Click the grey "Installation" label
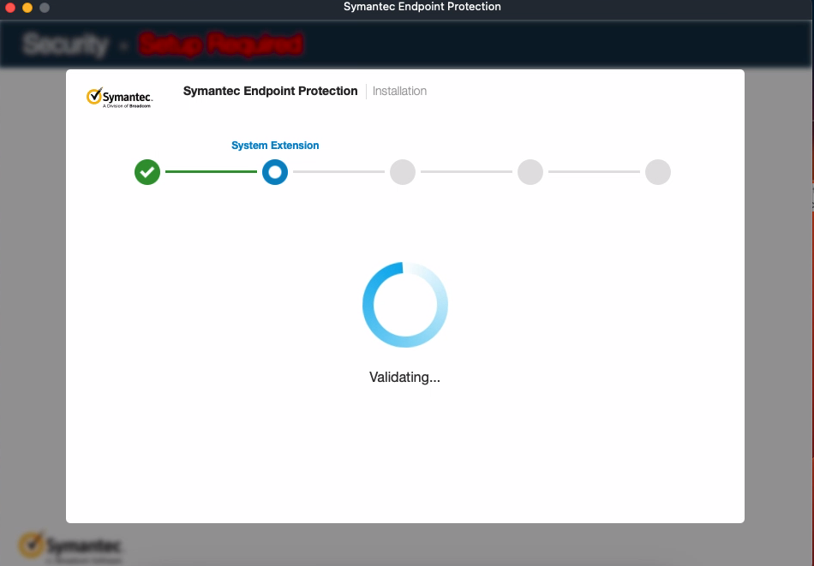The width and height of the screenshot is (814, 566). [400, 91]
